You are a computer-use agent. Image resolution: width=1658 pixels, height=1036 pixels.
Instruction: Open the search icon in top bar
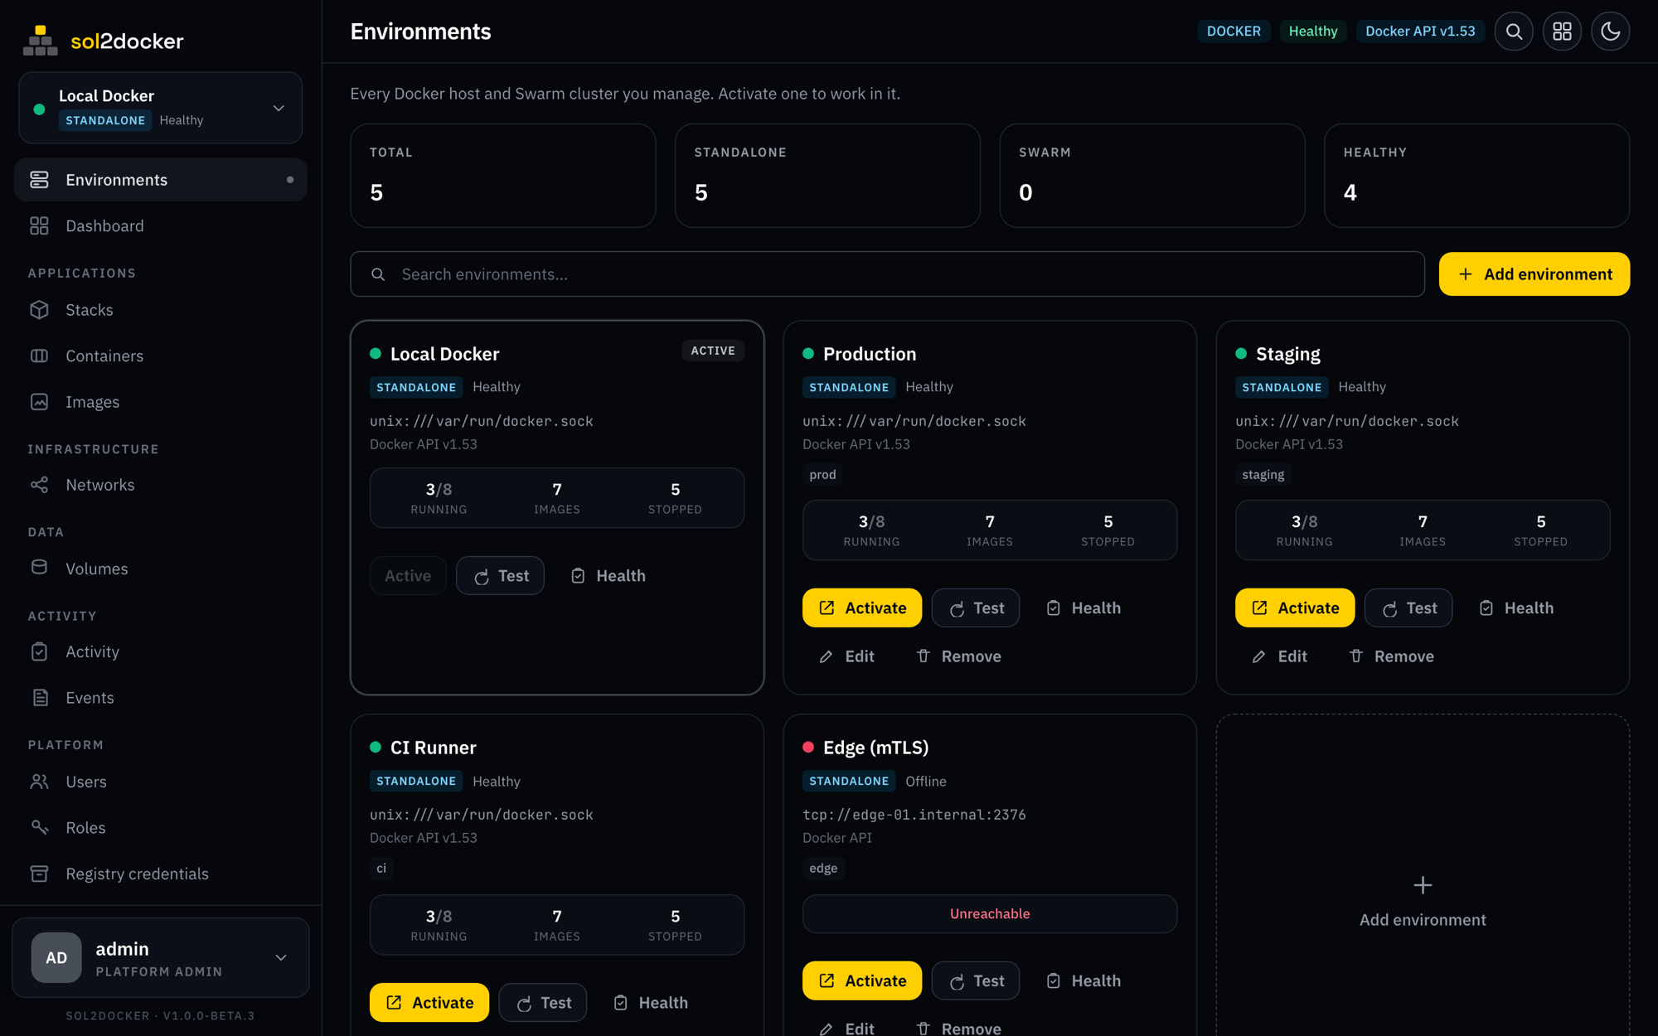tap(1514, 31)
